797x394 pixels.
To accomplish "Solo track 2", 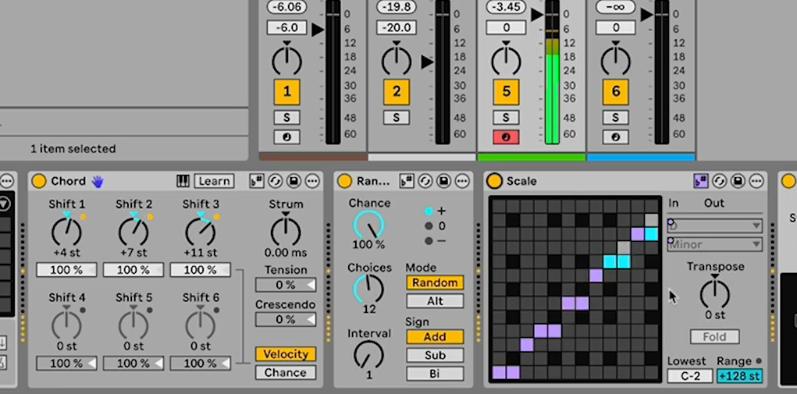I will pos(397,118).
